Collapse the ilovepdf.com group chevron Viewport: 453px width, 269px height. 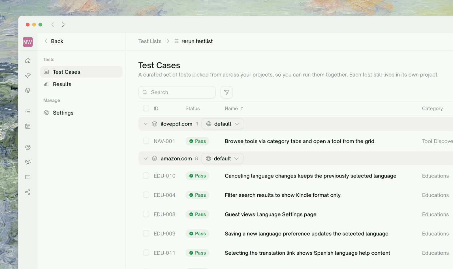point(146,124)
